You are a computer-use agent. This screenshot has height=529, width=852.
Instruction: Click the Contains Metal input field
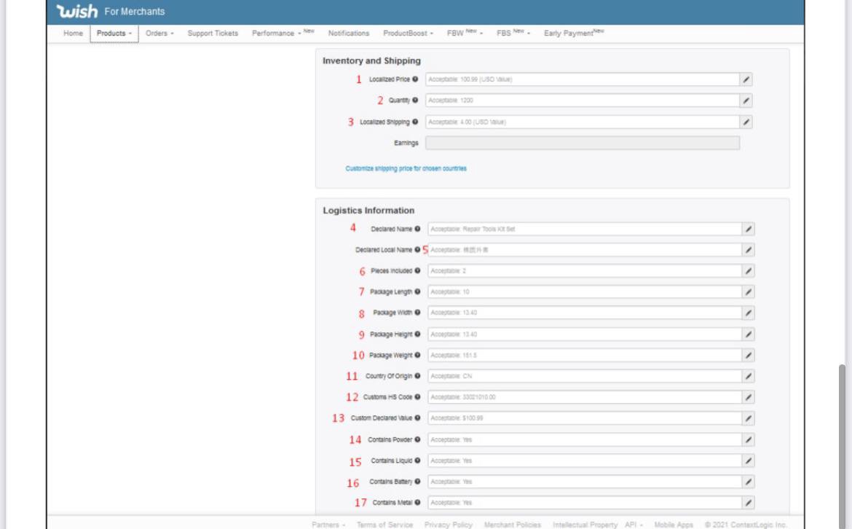tap(585, 503)
